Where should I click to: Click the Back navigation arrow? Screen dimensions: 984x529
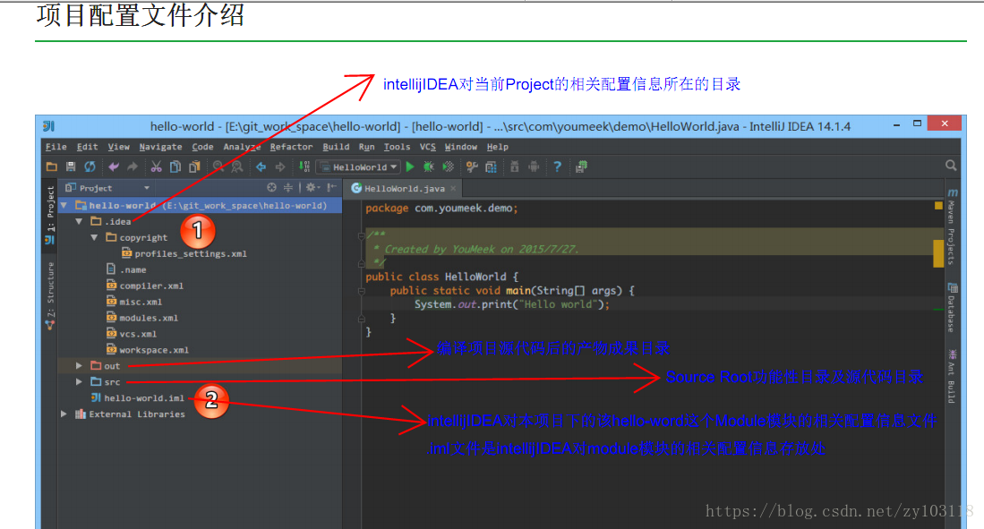[261, 166]
